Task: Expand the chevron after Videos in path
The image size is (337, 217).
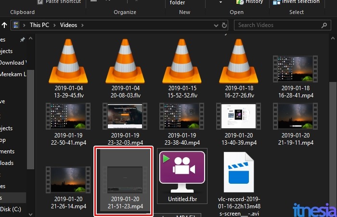Action: coord(82,25)
